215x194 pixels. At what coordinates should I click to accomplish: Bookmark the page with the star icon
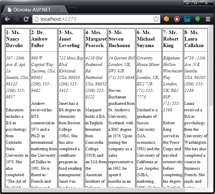(156, 19)
